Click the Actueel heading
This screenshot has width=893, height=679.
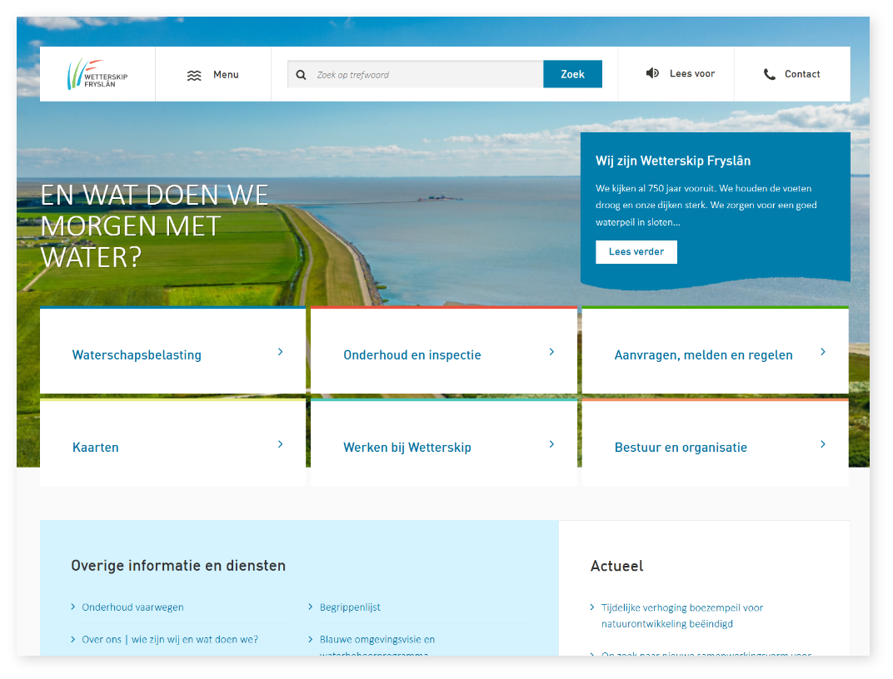click(616, 566)
